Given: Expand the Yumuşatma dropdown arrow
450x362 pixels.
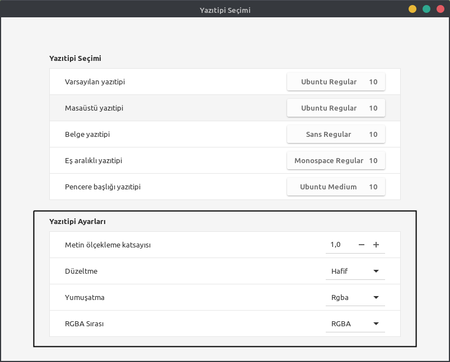Looking at the screenshot, I should (376, 297).
